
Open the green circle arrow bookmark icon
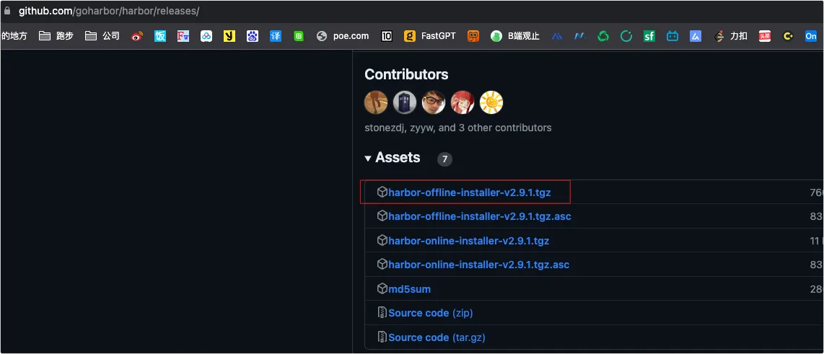click(626, 36)
